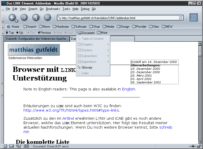Open the URL bar history dropdown

click(x=181, y=18)
